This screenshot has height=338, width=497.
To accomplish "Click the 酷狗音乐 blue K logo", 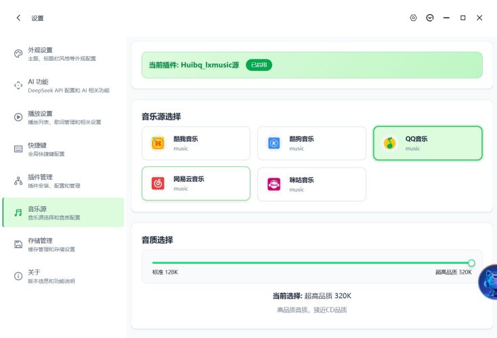I will (x=274, y=143).
